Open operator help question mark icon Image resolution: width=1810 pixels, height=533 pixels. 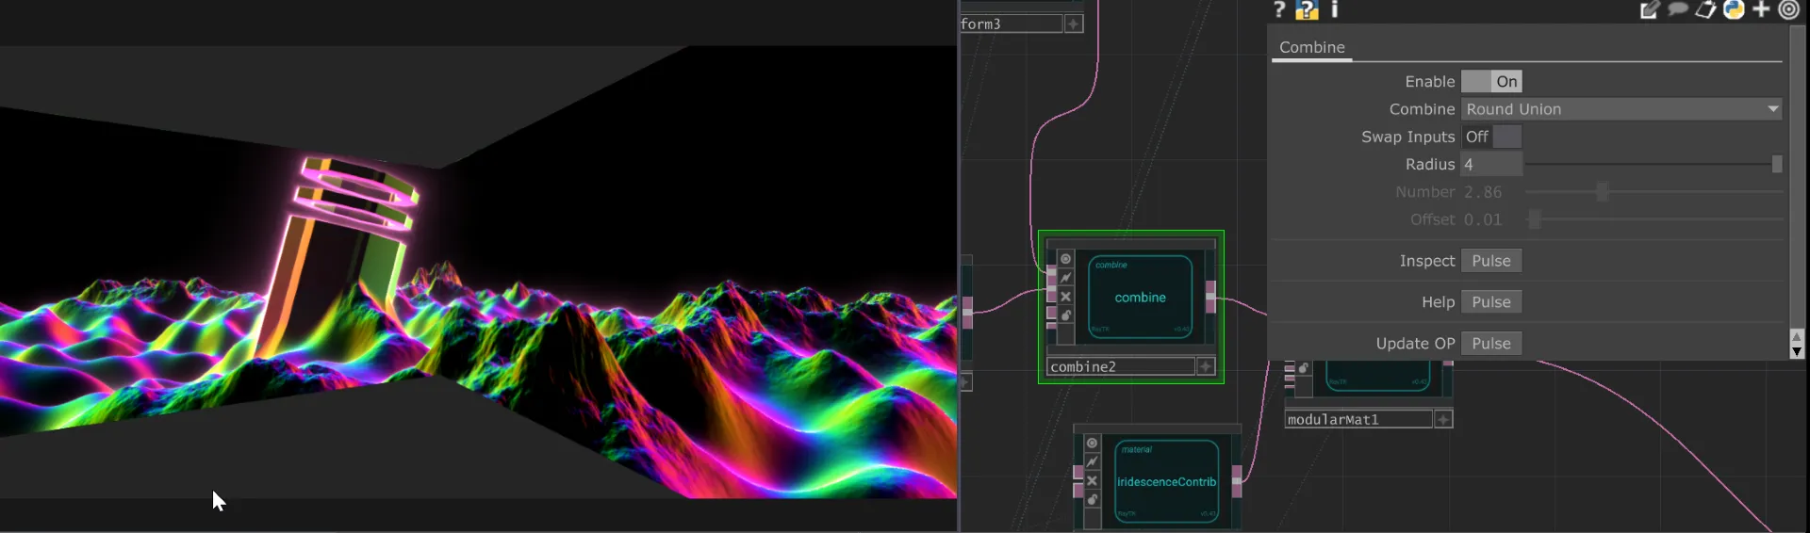point(1279,9)
